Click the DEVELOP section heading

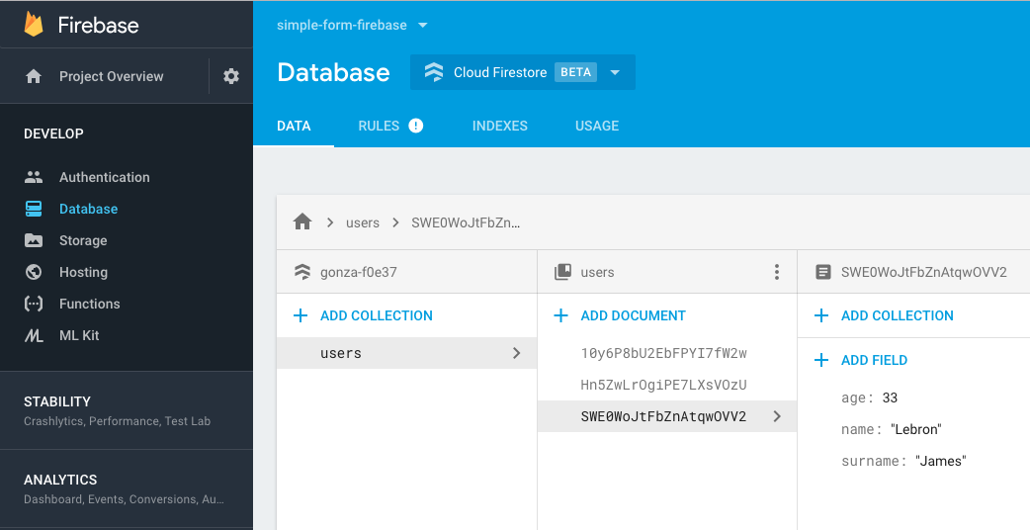[x=53, y=133]
